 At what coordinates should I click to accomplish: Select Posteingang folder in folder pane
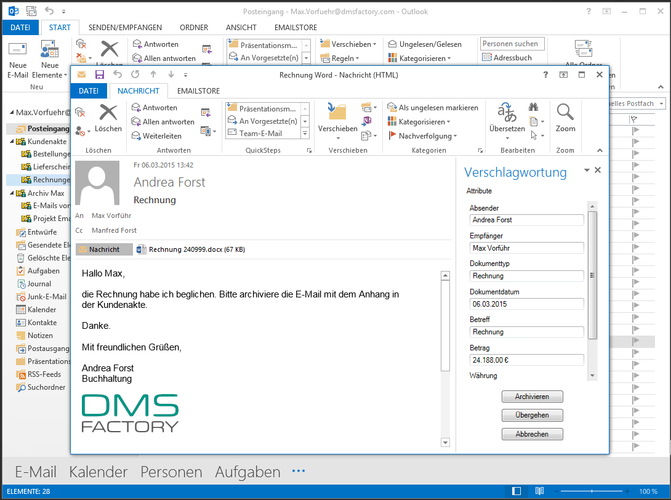click(42, 129)
